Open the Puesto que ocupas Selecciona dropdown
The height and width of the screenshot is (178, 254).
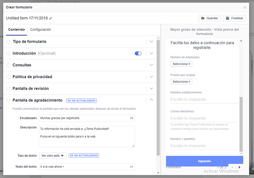181,82
